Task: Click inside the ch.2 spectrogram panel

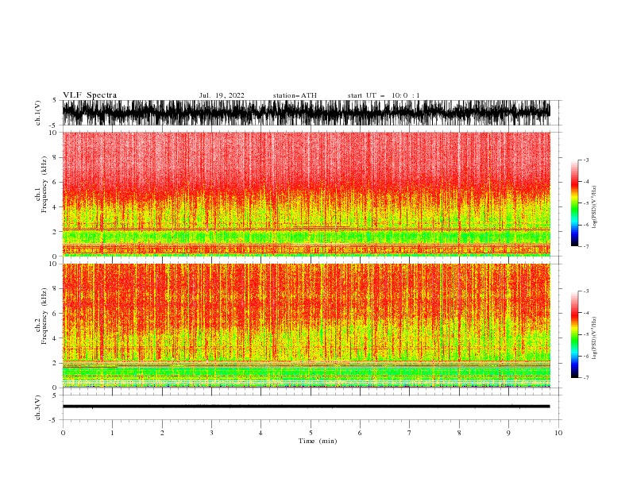Action: 306,326
